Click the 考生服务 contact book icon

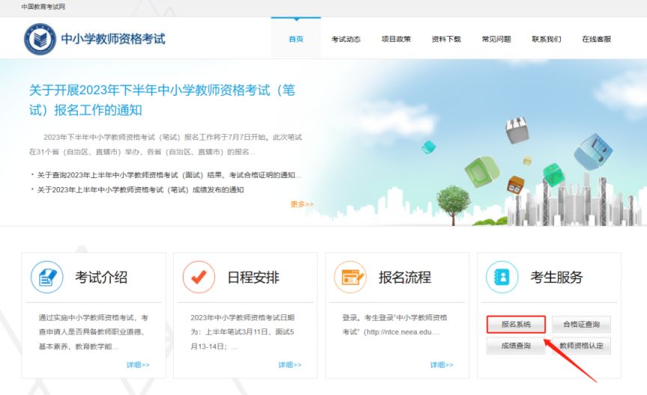[502, 277]
